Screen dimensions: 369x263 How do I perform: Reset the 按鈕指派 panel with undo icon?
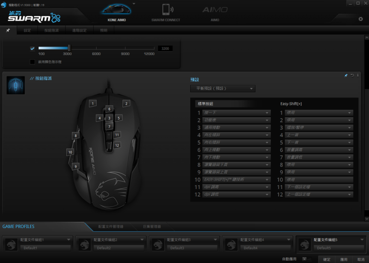352,75
